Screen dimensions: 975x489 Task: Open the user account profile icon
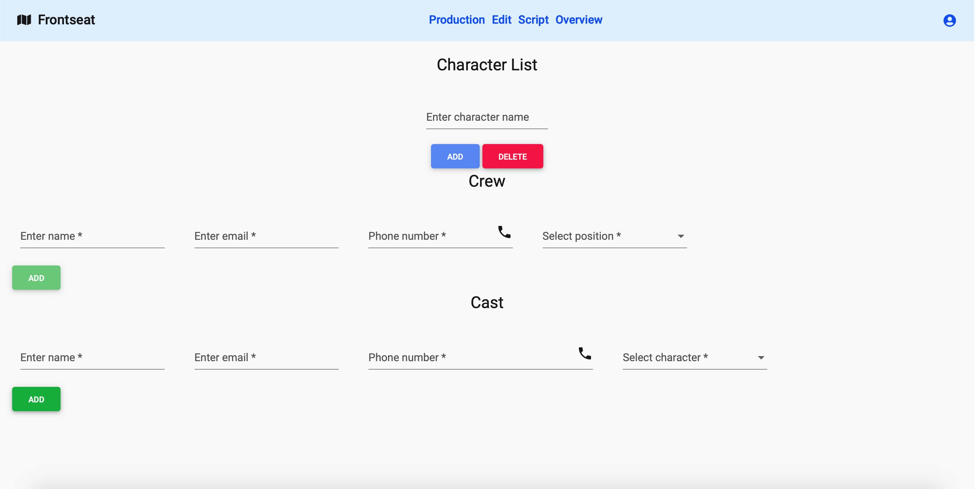(x=949, y=20)
